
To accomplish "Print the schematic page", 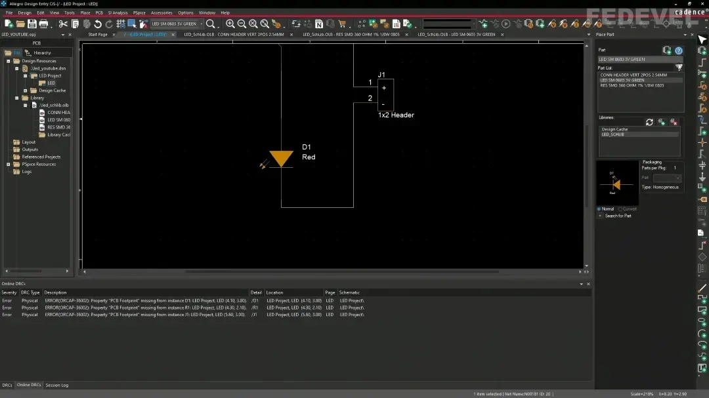I will [43, 24].
